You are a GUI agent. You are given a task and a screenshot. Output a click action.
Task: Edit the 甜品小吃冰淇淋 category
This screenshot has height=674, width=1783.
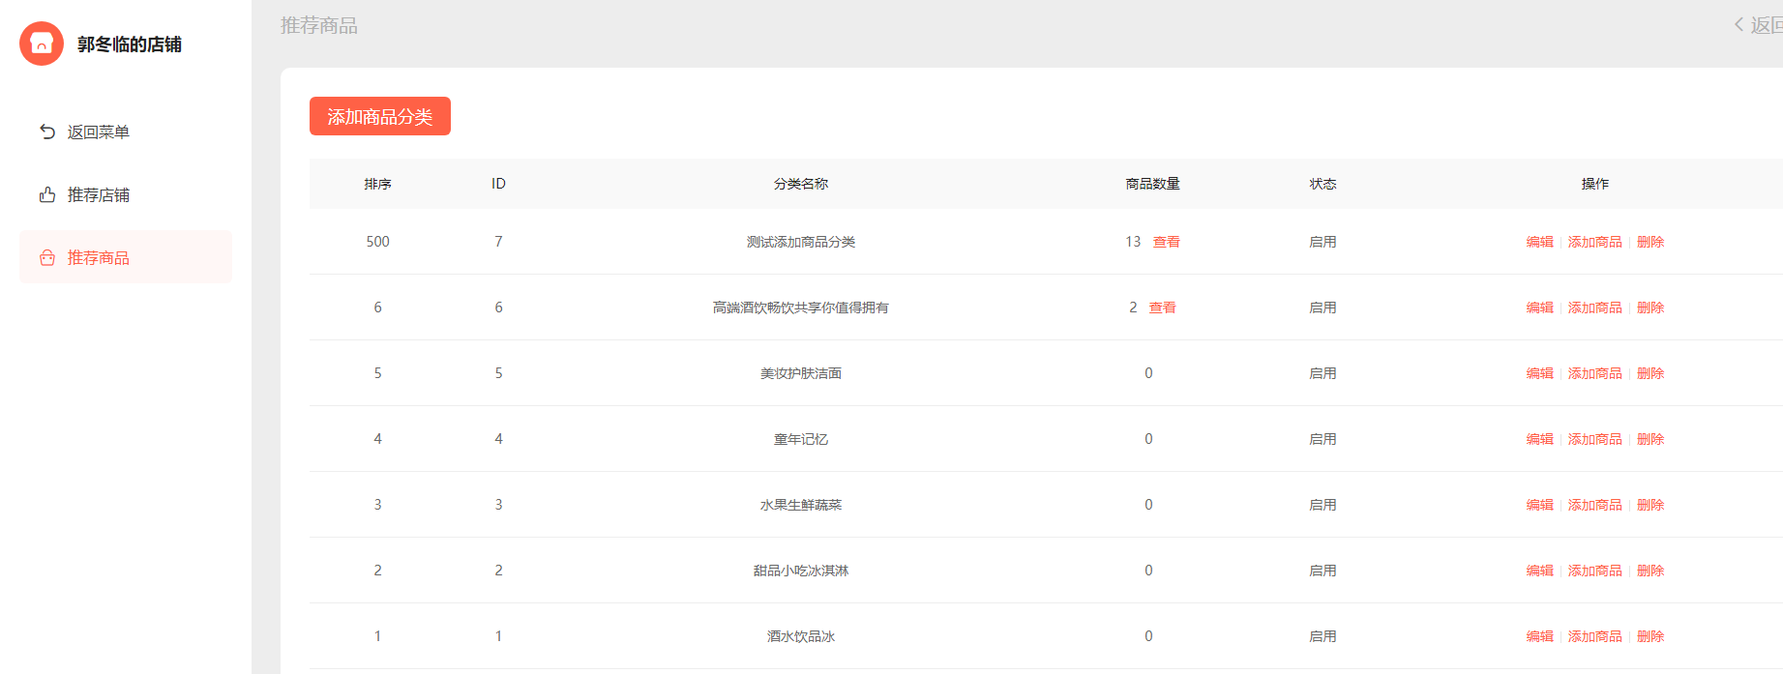[x=1540, y=571]
